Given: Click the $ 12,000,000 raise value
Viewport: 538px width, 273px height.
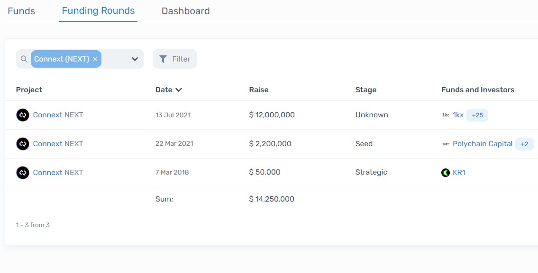Looking at the screenshot, I should point(272,115).
